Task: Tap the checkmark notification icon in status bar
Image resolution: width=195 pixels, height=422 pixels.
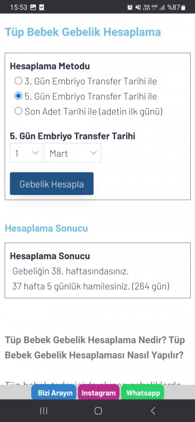Action: tap(41, 7)
